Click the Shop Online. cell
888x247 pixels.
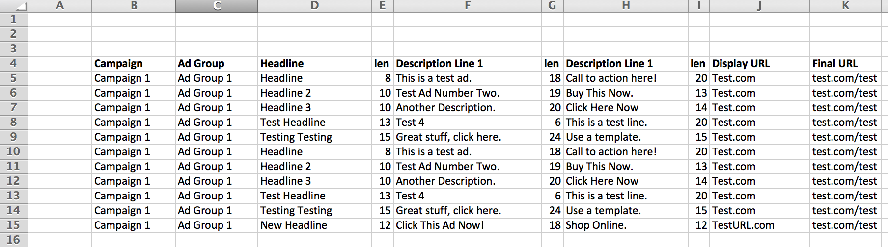[626, 225]
